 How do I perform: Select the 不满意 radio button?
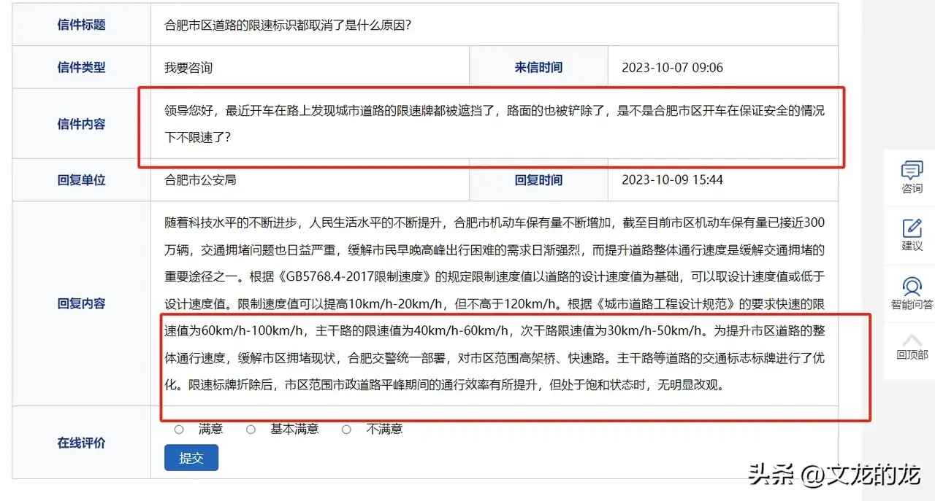(346, 430)
